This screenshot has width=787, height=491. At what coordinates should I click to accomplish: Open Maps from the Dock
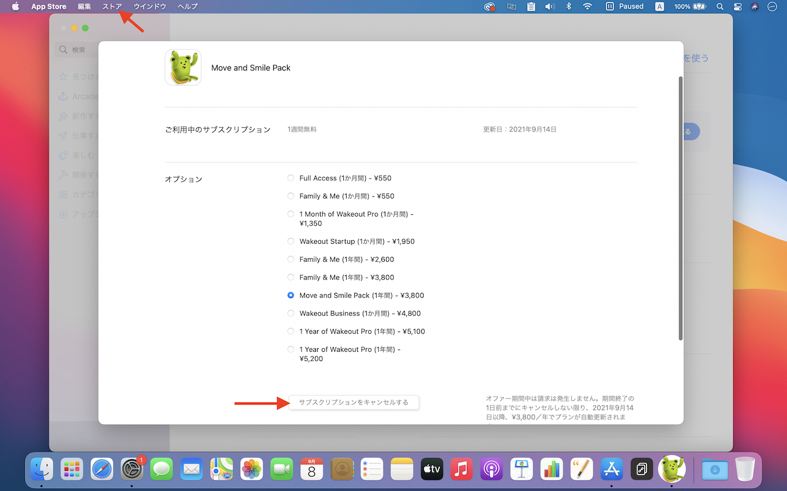(222, 469)
